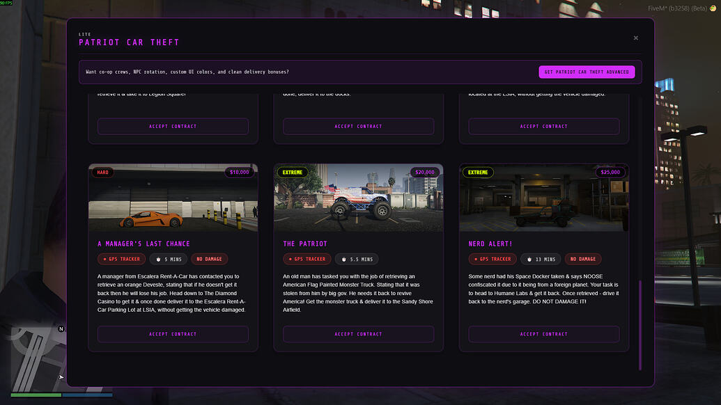
Task: Click the player arrow on the minimap
Action: point(61,377)
